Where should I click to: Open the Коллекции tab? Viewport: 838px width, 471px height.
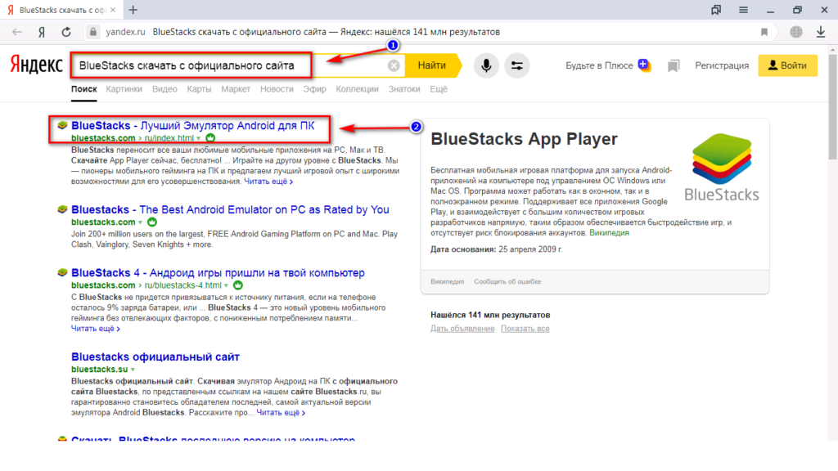tap(357, 89)
